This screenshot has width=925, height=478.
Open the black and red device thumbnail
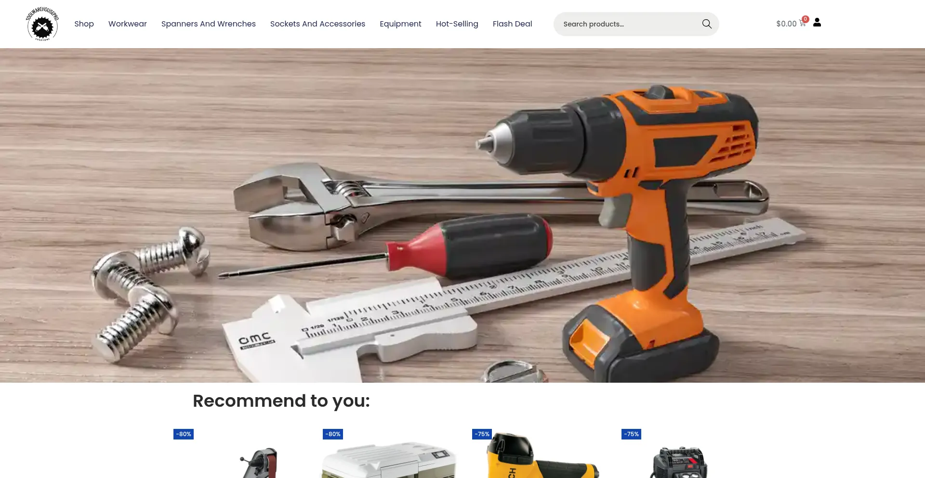coord(679,462)
